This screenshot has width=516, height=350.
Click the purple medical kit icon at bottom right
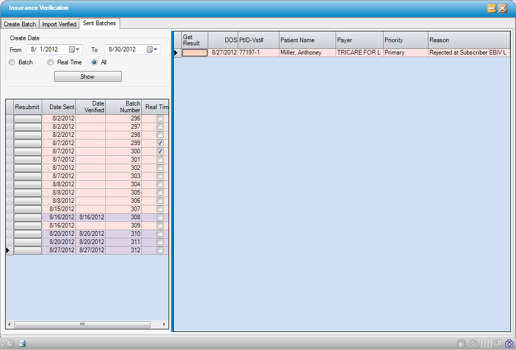[509, 343]
